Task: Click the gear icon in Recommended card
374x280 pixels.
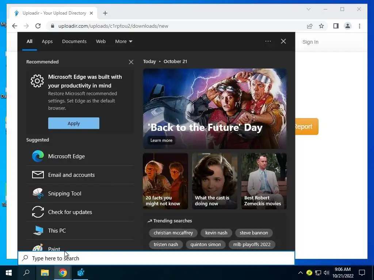Action: point(37,81)
